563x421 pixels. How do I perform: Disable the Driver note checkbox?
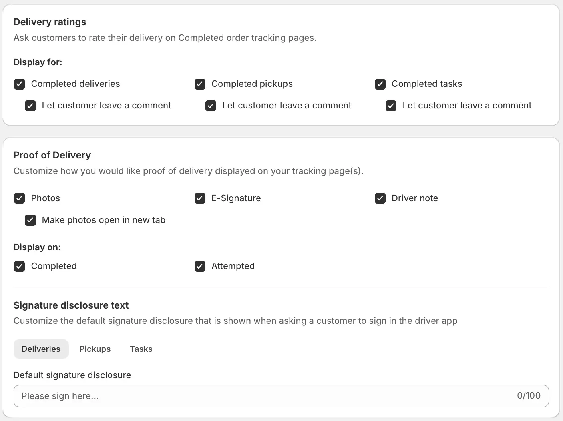[x=380, y=198]
